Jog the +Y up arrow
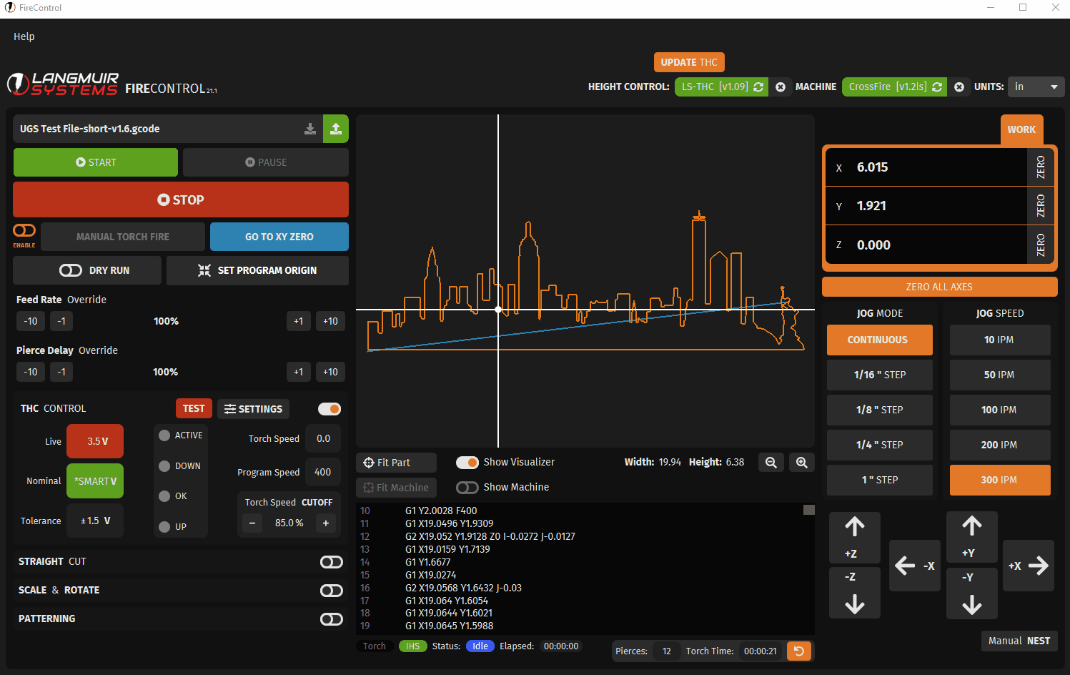The width and height of the screenshot is (1070, 675). (972, 537)
